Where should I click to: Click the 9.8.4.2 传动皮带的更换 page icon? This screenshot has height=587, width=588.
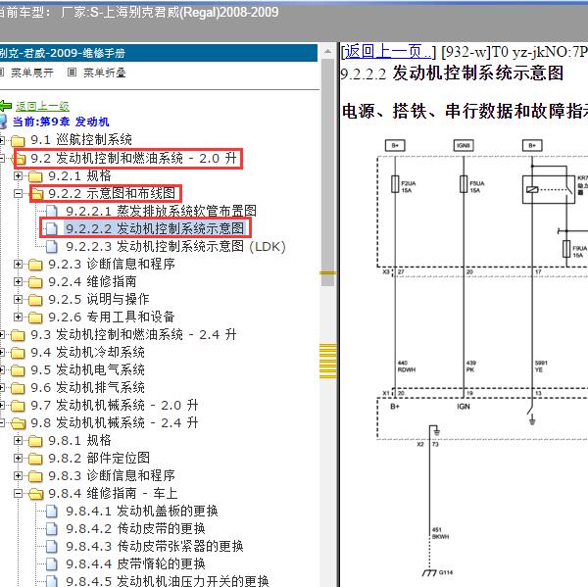52,528
